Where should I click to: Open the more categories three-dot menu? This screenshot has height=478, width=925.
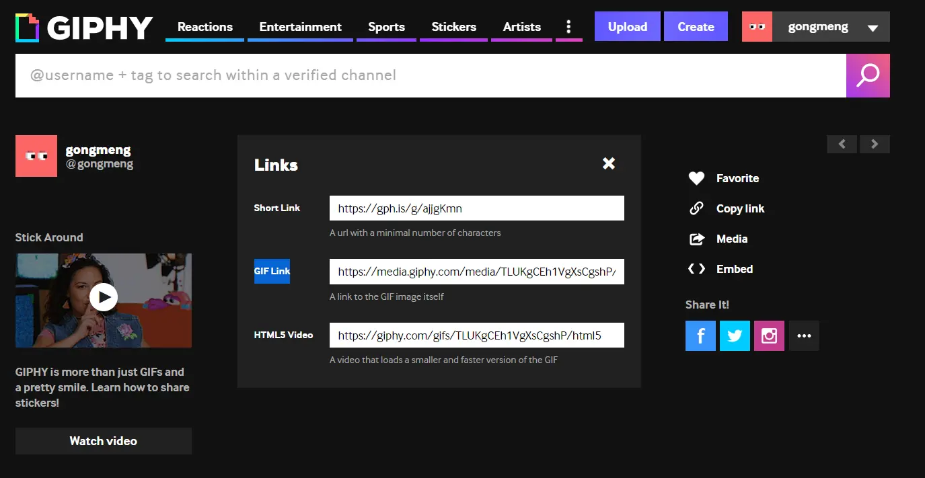coord(568,27)
